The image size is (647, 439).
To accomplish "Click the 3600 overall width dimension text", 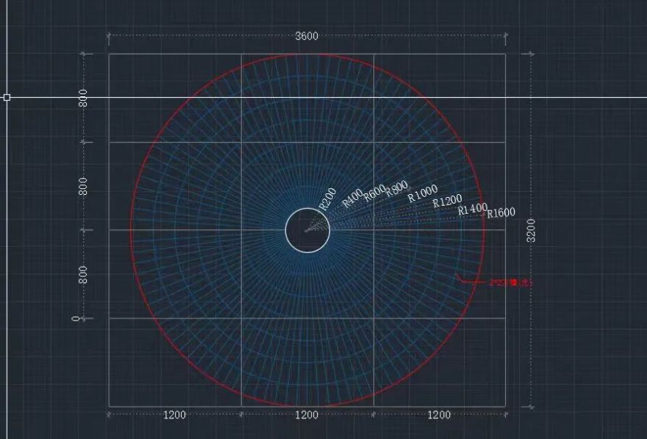I will point(307,36).
